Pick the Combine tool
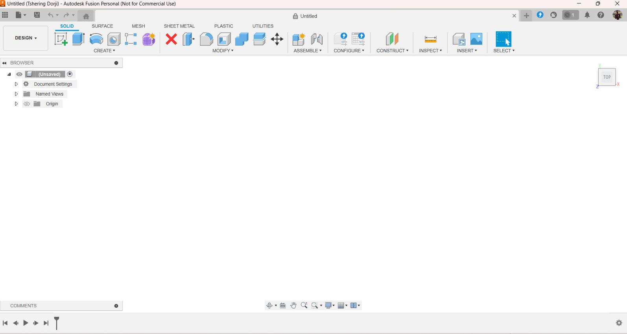627x334 pixels. pos(242,39)
